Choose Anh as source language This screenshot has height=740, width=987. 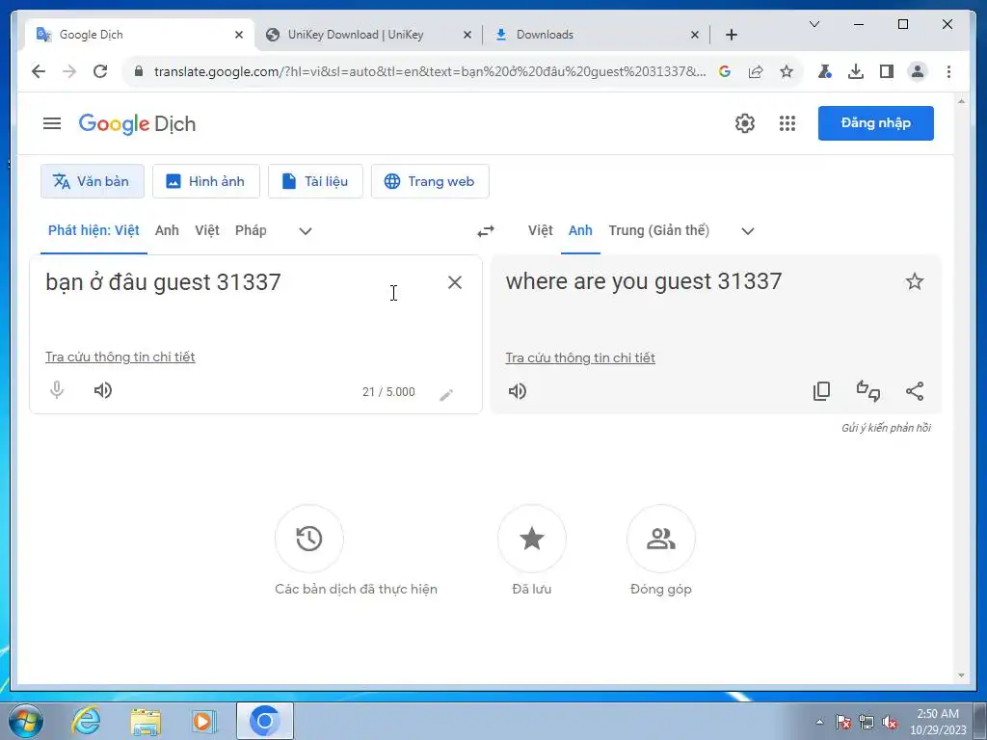click(167, 230)
